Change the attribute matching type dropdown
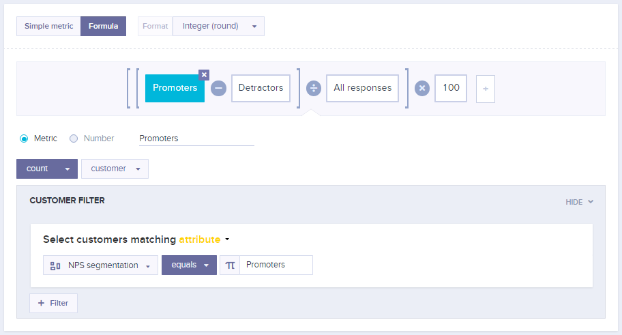622x335 pixels. click(x=204, y=239)
